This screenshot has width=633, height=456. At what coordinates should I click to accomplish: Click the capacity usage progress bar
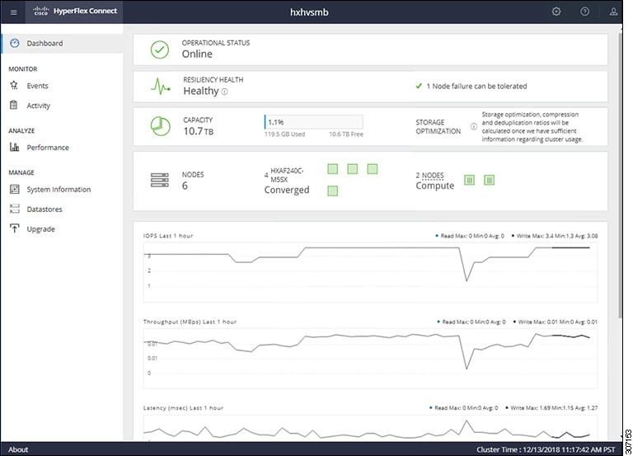[313, 122]
